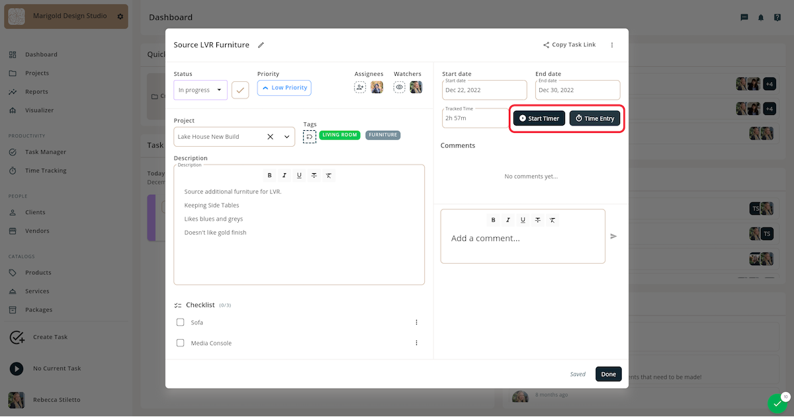Open Packages catalog in the sidebar
The width and height of the screenshot is (794, 417).
point(38,310)
